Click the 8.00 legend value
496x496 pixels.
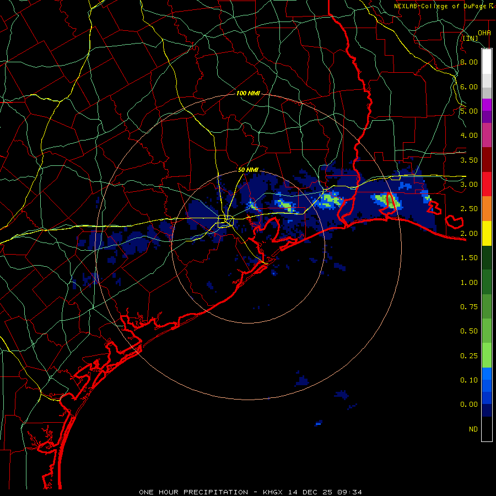click(469, 62)
